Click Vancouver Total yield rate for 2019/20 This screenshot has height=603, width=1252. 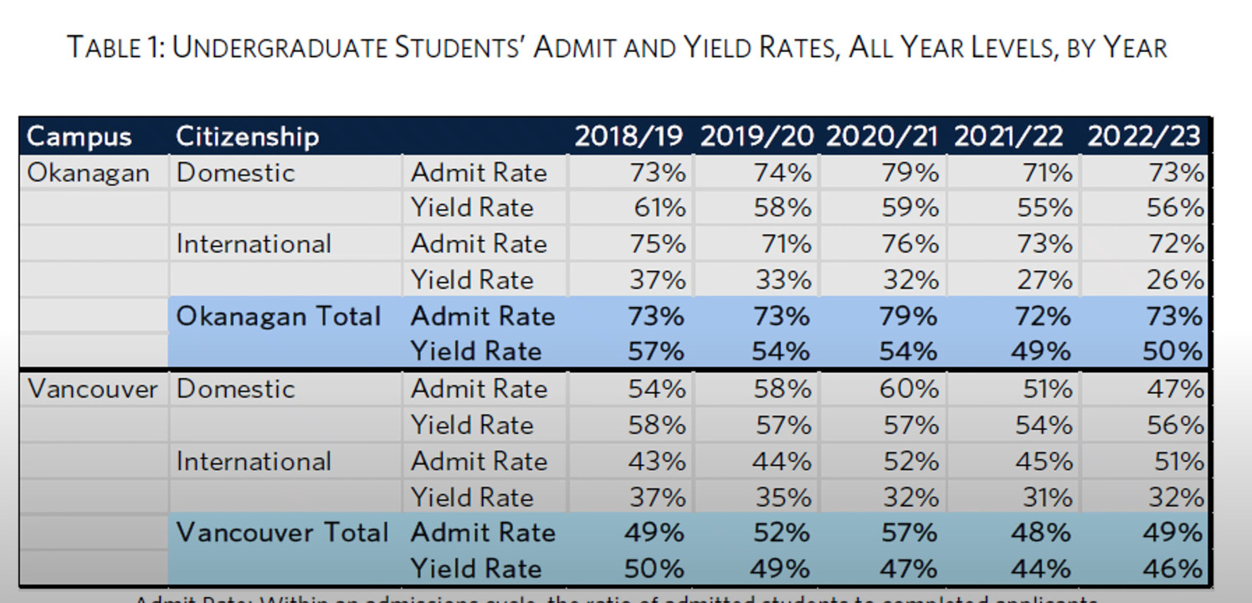pos(782,569)
